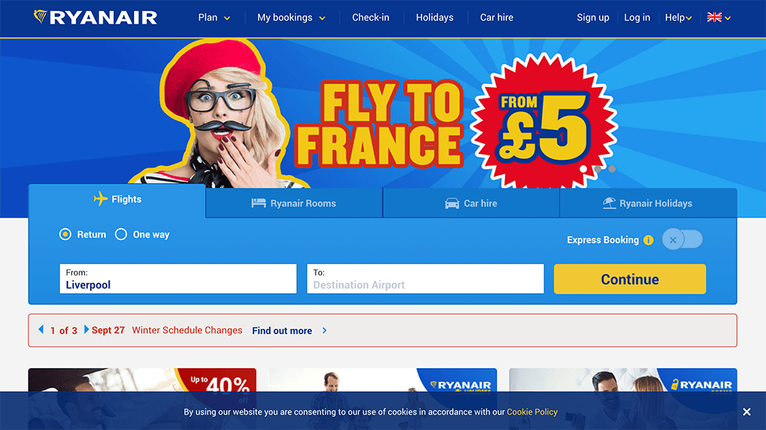Image resolution: width=766 pixels, height=430 pixels.
Task: Click the bed icon for Ryanair Rooms
Action: 258,203
